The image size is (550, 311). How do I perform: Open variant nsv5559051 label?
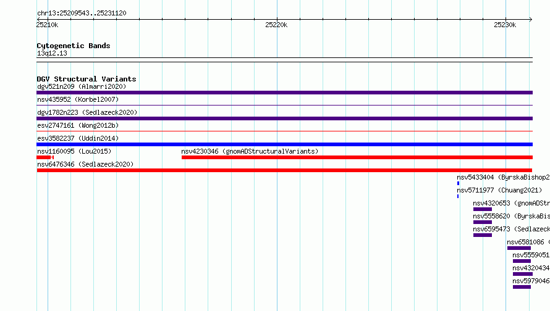coord(531,255)
